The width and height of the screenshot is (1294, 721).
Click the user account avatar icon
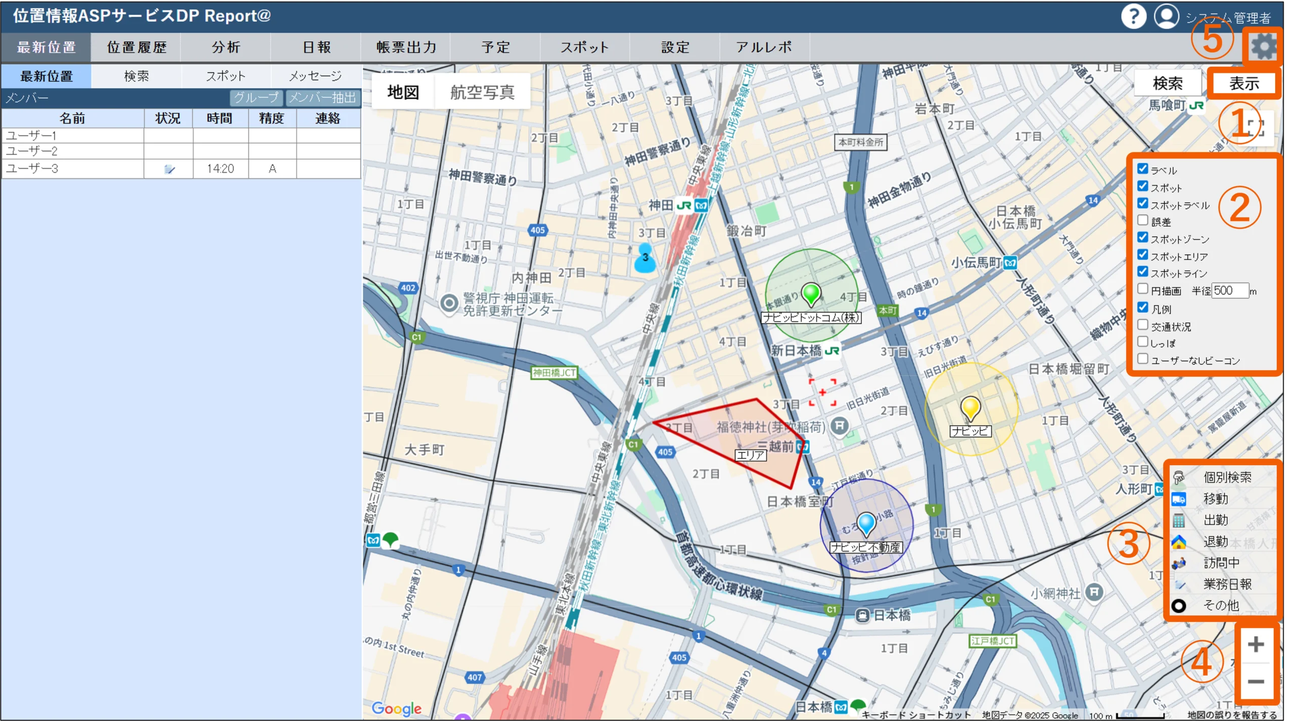tap(1166, 17)
